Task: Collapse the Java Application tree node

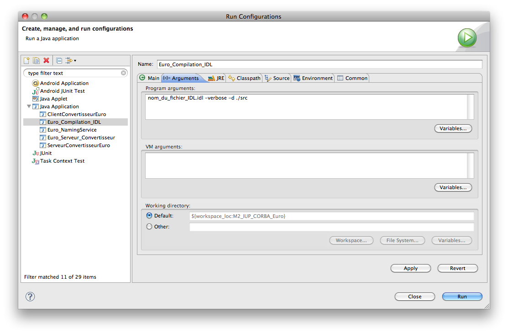Action: [29, 106]
